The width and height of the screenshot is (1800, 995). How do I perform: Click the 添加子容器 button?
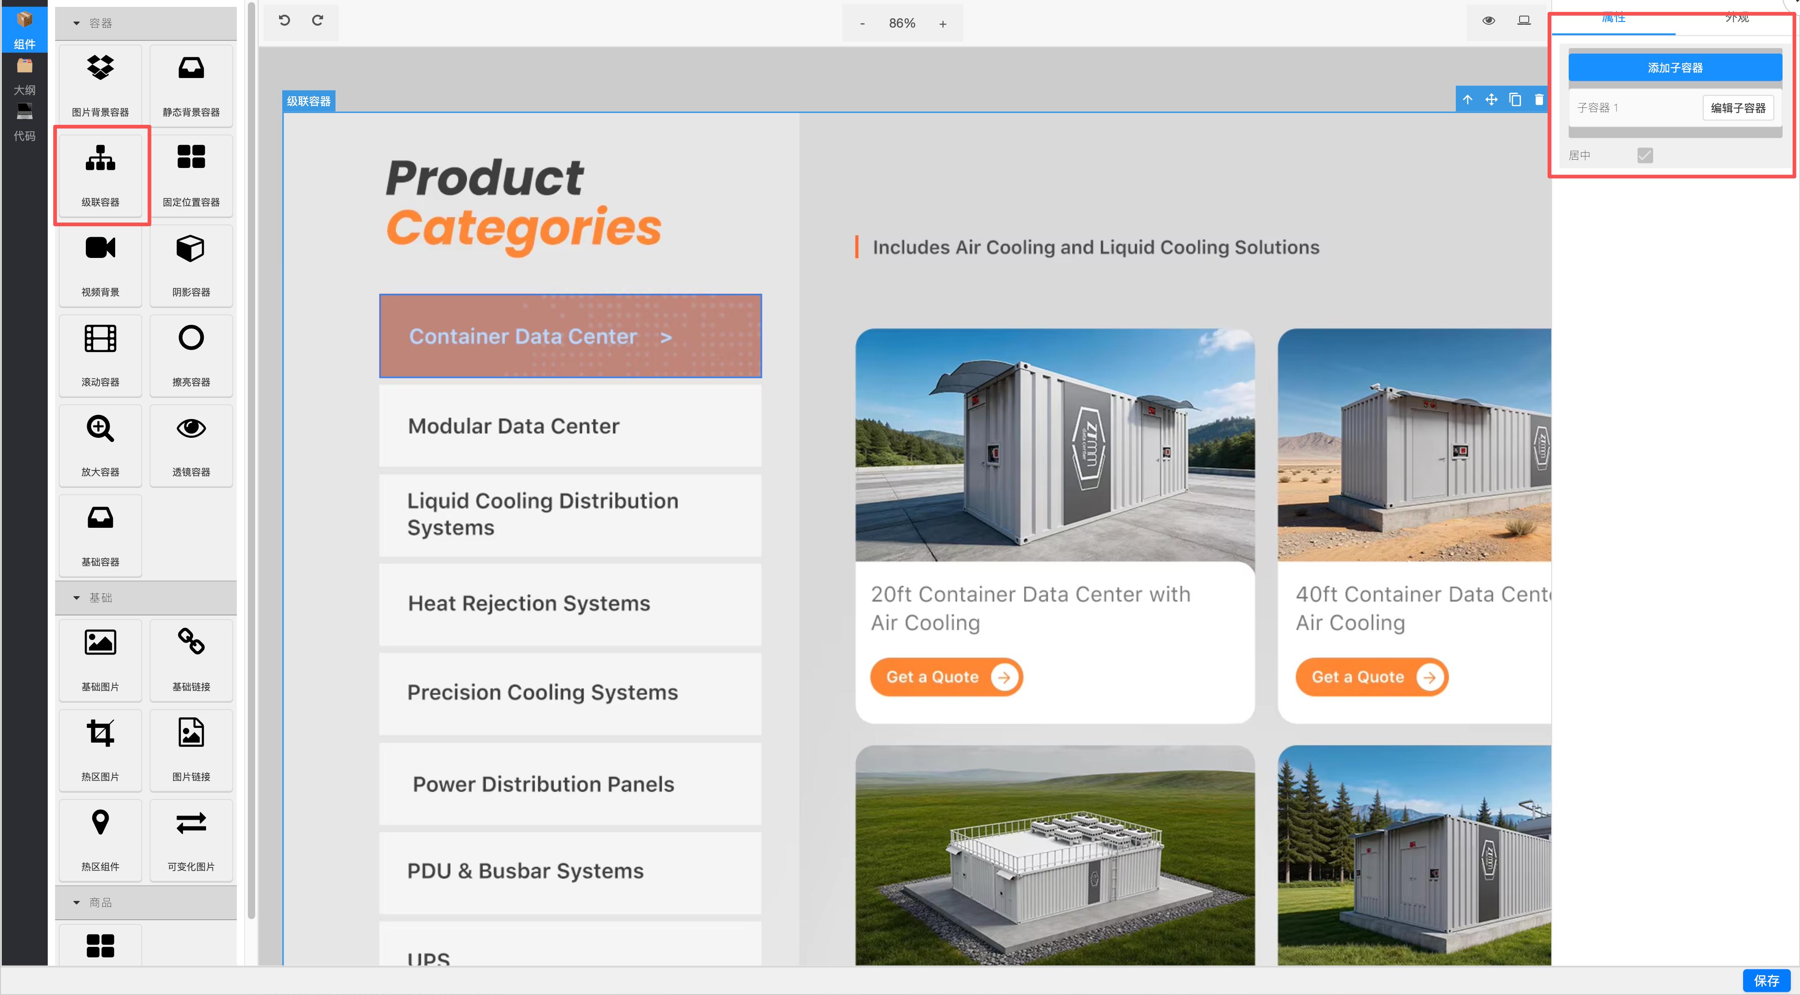tap(1675, 68)
